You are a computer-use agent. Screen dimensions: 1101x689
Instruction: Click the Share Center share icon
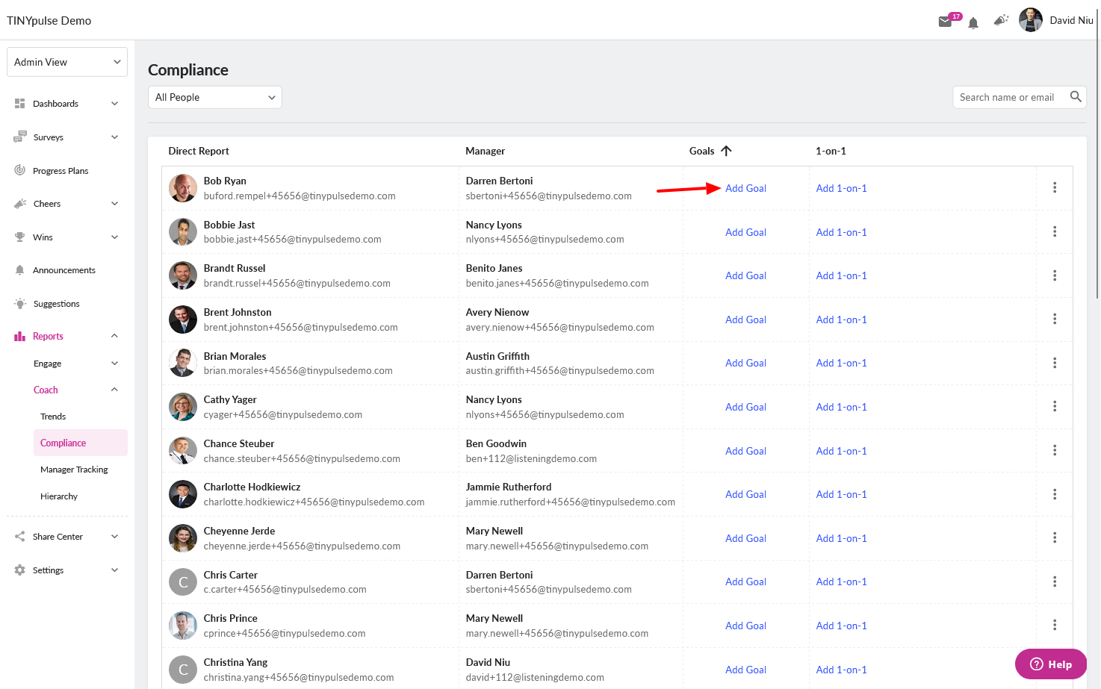[x=20, y=536]
